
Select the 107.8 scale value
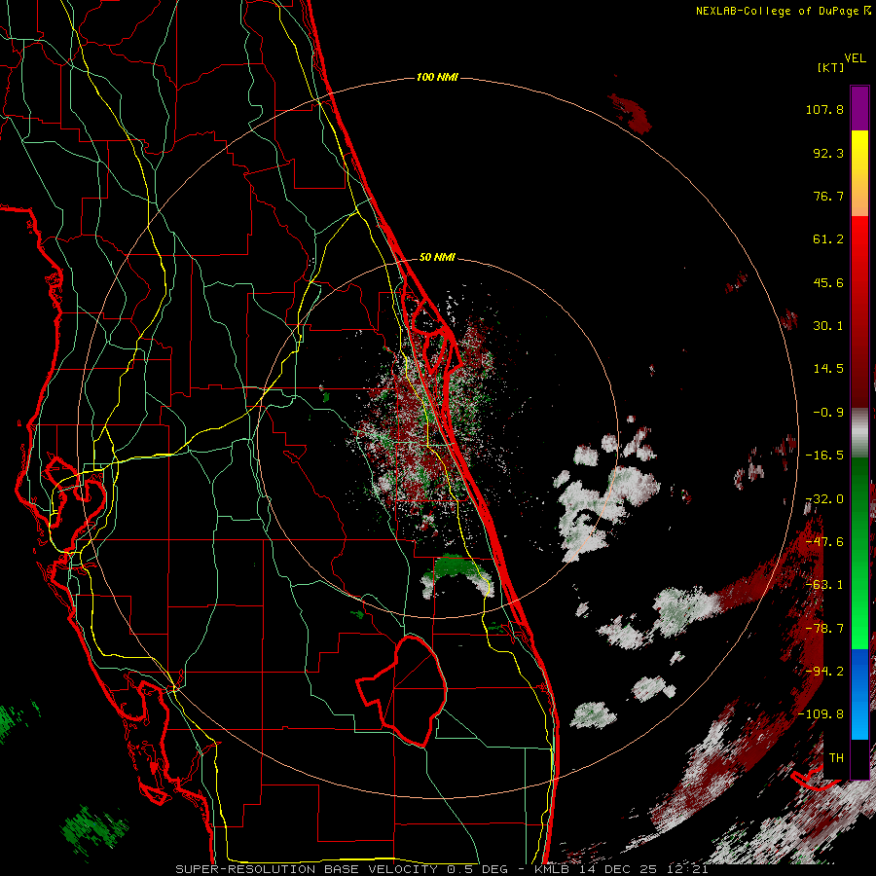pos(824,109)
